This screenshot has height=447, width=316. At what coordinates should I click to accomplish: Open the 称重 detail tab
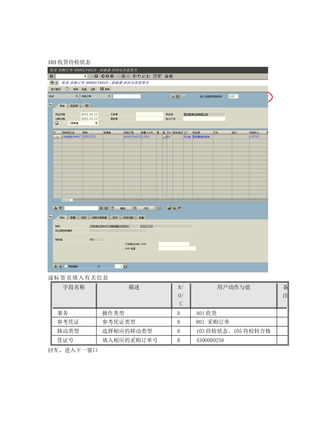click(x=141, y=218)
